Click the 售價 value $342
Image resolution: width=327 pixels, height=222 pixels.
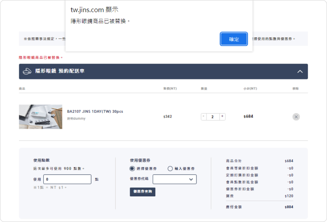pos(167,117)
